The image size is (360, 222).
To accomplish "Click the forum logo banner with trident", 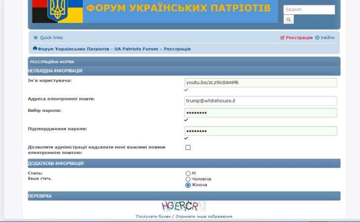I will [x=155, y=11].
